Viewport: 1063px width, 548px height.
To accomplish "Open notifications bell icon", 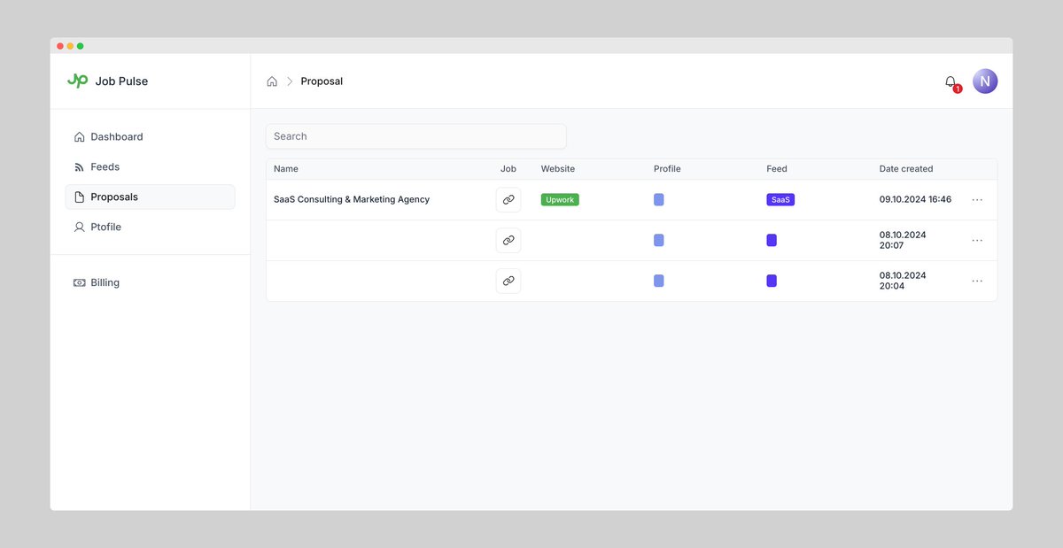I will point(950,81).
